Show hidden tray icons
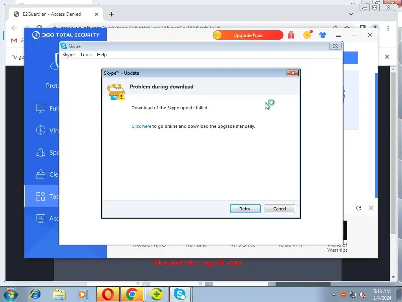 [334, 295]
